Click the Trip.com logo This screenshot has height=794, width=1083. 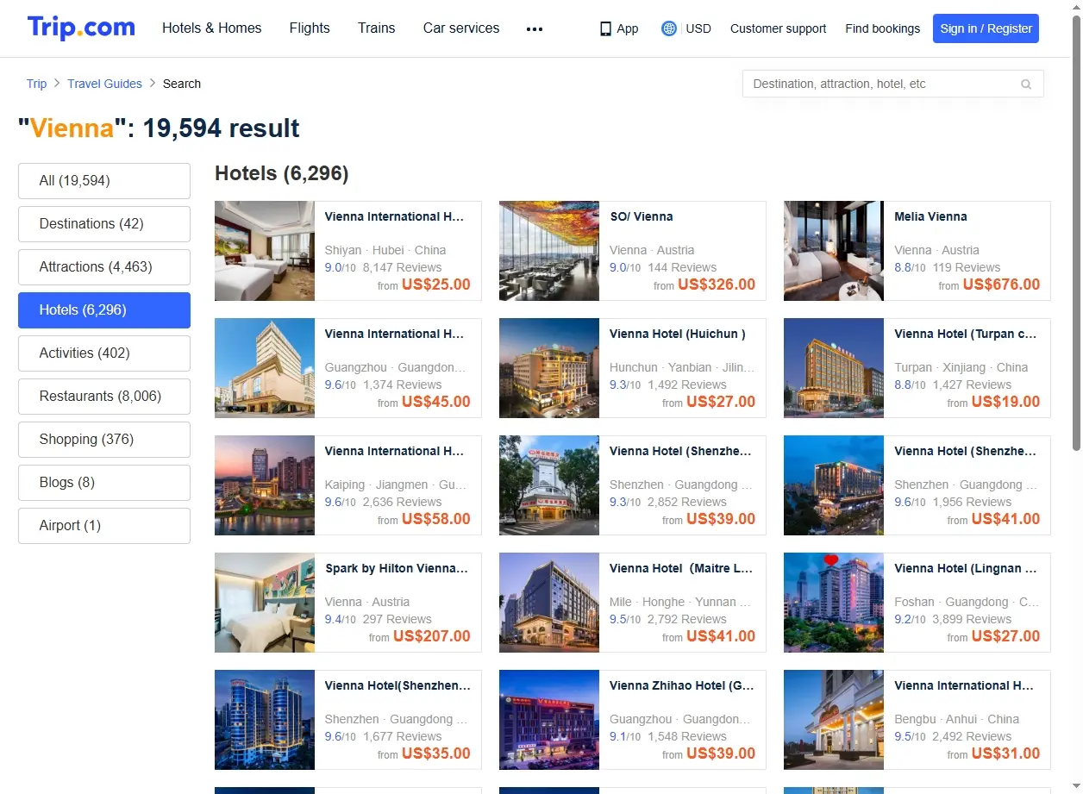pos(81,28)
